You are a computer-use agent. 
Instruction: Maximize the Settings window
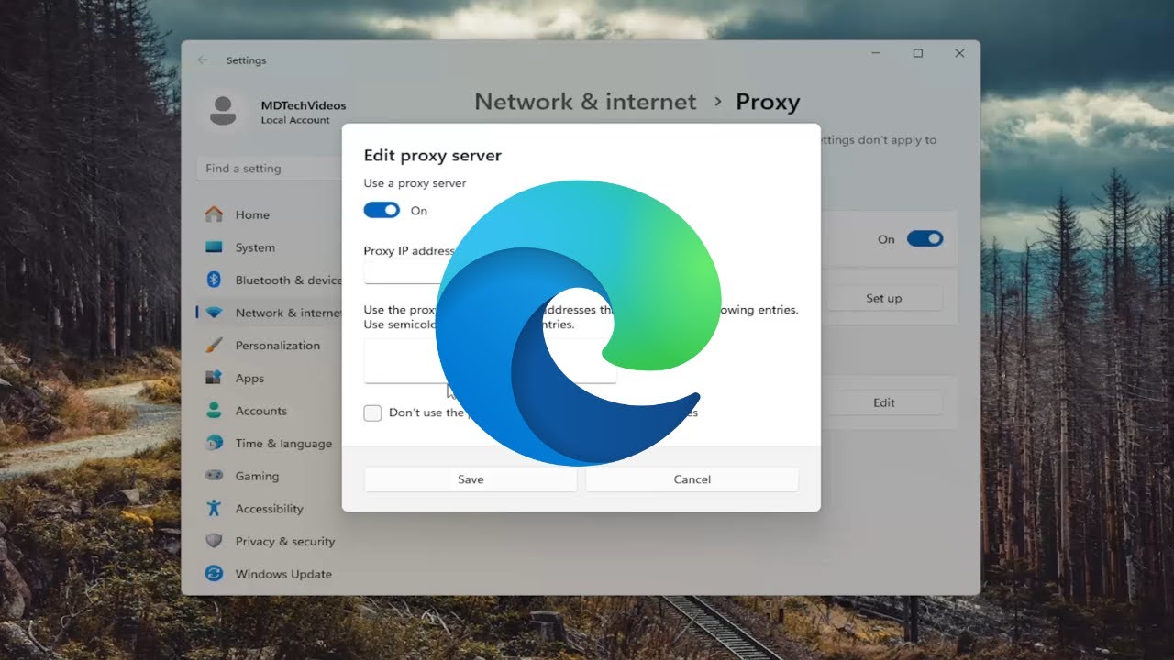pyautogui.click(x=917, y=54)
